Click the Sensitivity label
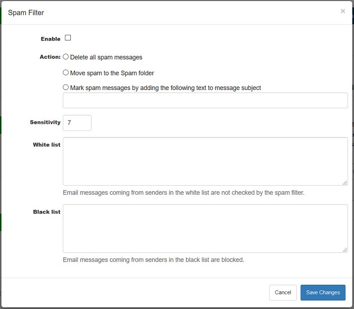Viewport: 354px width, 309px height. (x=45, y=122)
